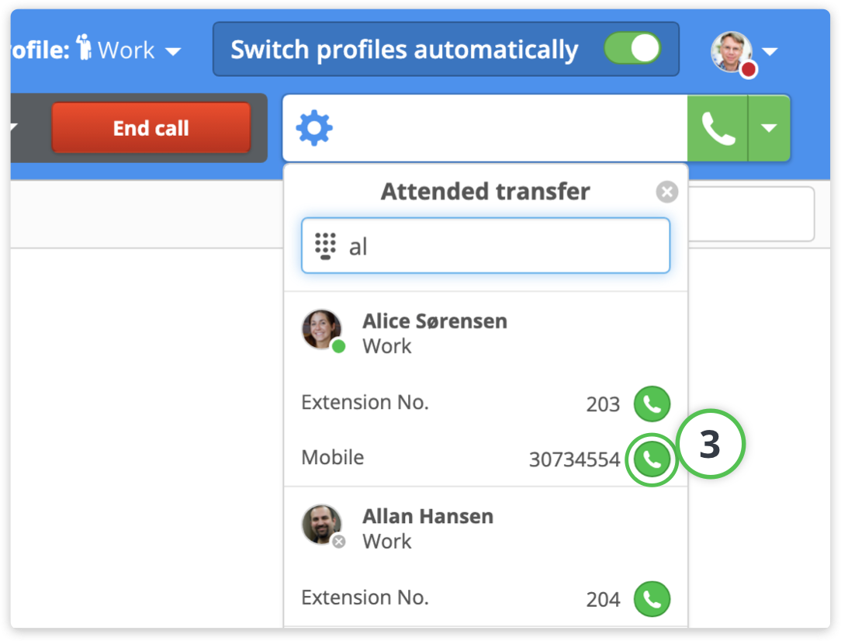Click the gear settings icon
841x641 pixels.
click(314, 129)
